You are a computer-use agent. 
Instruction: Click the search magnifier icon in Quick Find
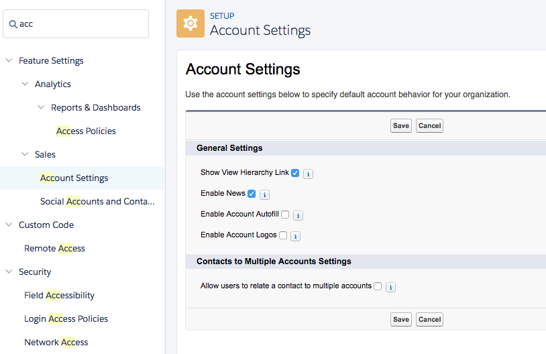coord(13,24)
